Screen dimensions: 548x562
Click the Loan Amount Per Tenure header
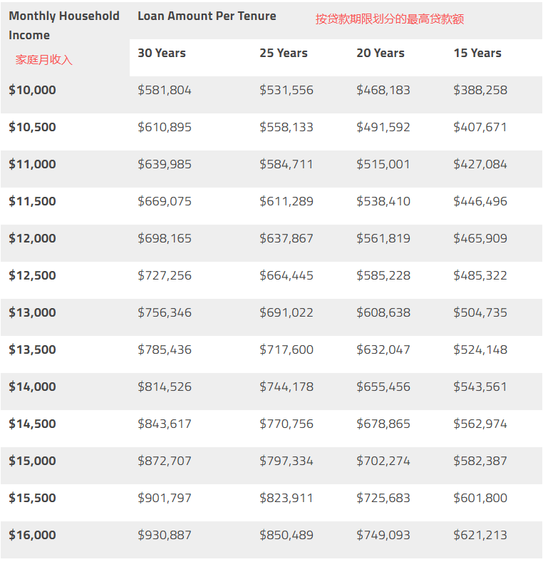coord(207,16)
